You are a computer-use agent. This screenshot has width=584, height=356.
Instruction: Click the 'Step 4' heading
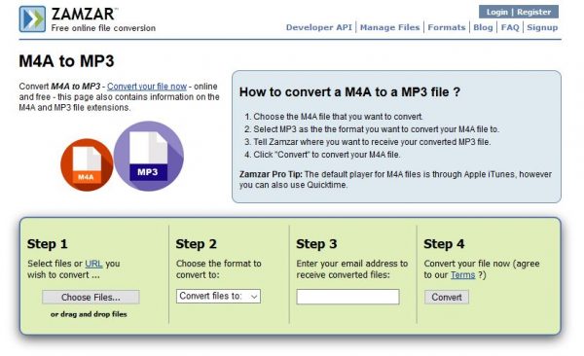(444, 244)
